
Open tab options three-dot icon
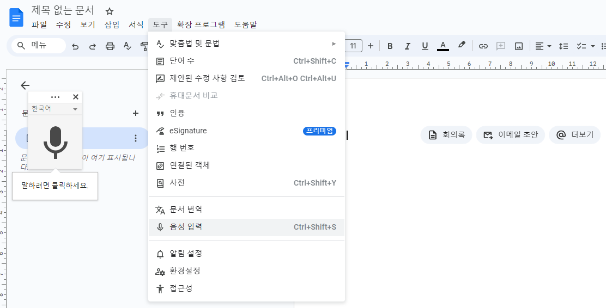pos(135,138)
